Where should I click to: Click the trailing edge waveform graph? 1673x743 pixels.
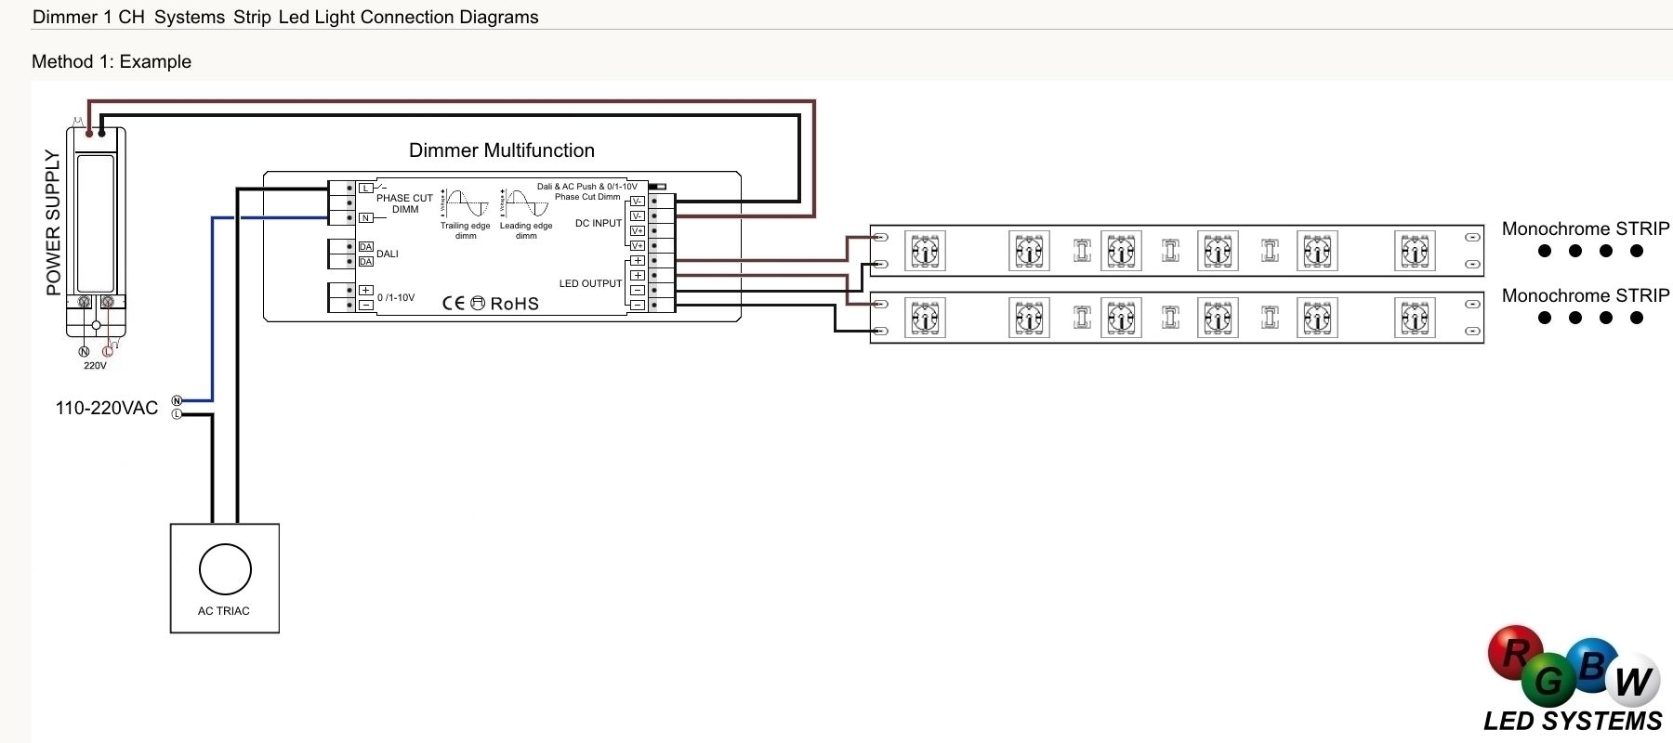pyautogui.click(x=466, y=203)
